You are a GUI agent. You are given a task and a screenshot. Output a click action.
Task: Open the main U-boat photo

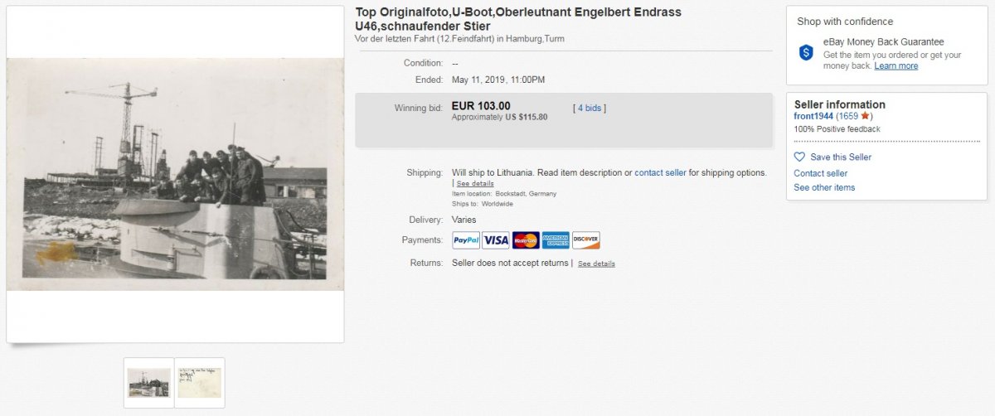coord(175,174)
